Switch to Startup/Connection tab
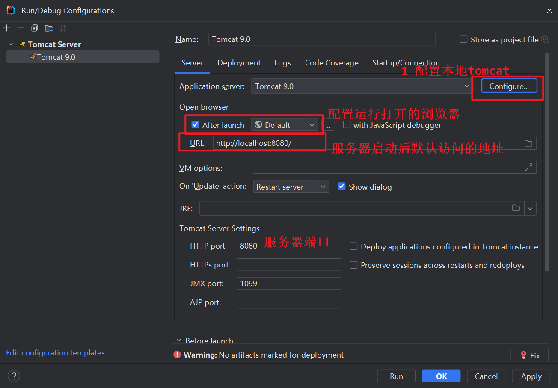Image resolution: width=558 pixels, height=388 pixels. coord(406,63)
